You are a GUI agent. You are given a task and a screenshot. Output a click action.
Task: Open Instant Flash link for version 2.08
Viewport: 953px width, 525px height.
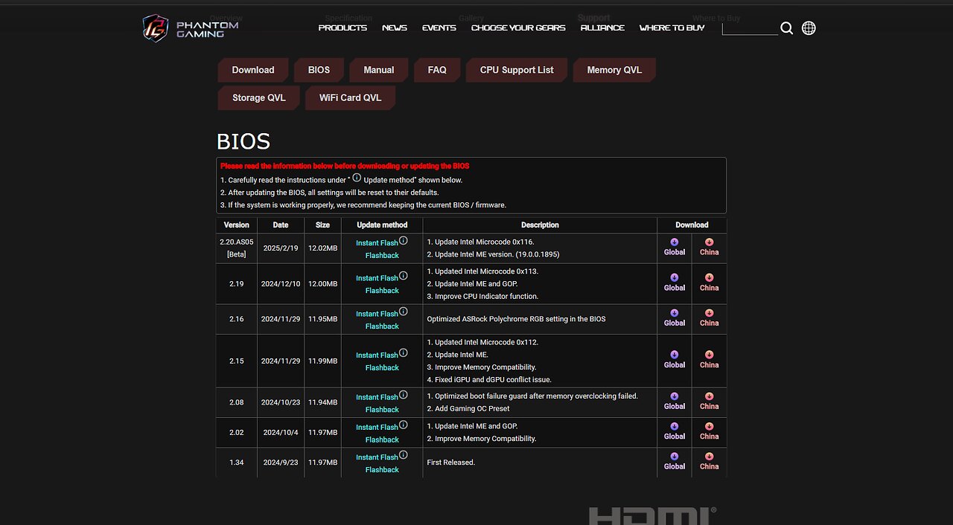coord(377,397)
